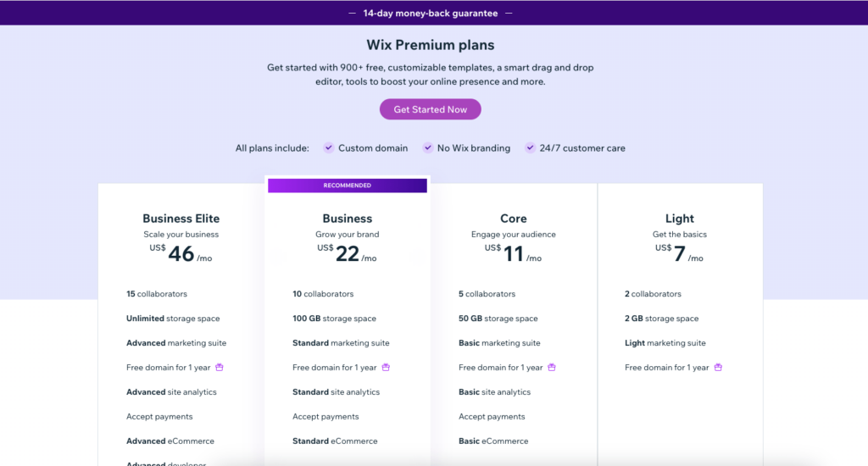Click Advanced eCommerce feature in Business Elite

[x=170, y=441]
